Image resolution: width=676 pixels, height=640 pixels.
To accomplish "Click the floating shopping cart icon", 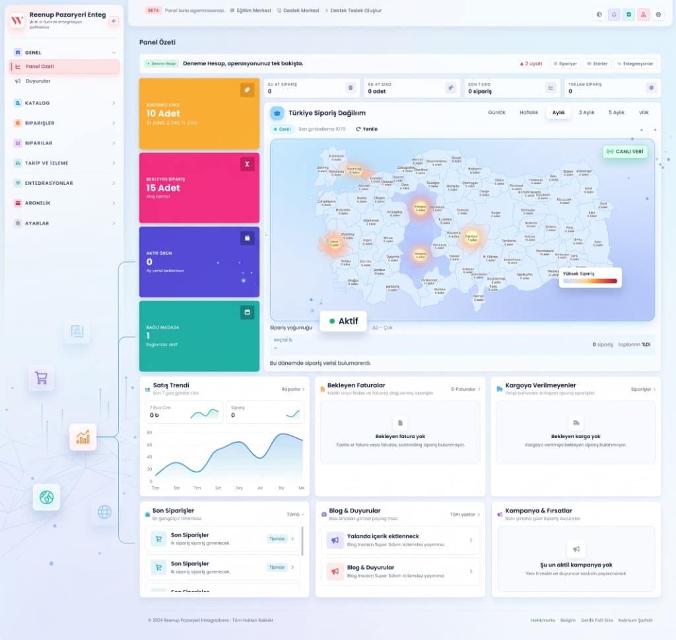I will click(x=42, y=378).
